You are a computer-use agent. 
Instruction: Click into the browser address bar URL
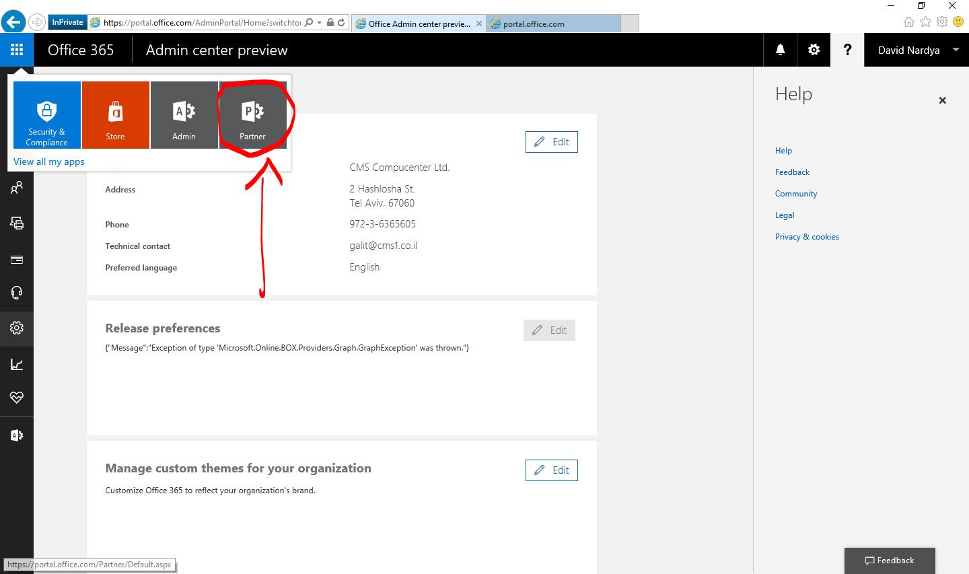tap(202, 22)
